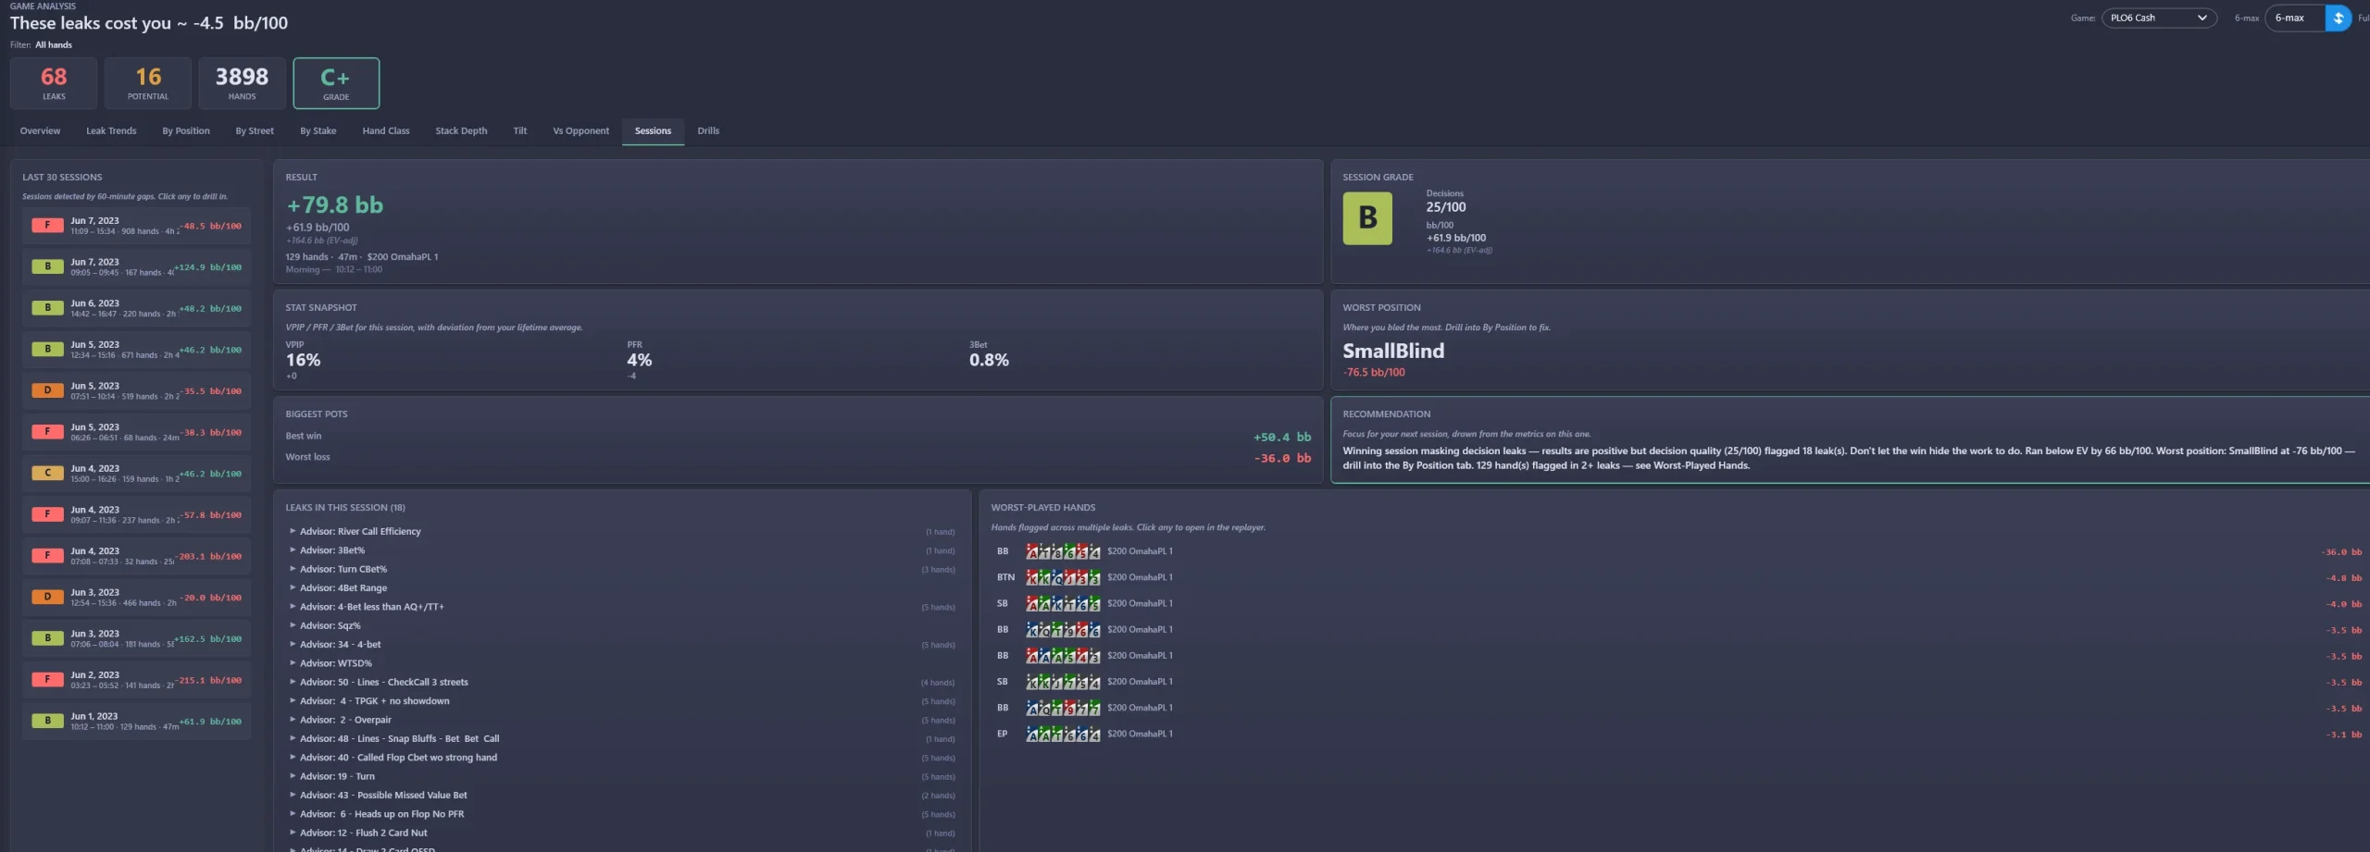The width and height of the screenshot is (2370, 852).
Task: Switch to the Overview tab
Action: click(40, 131)
